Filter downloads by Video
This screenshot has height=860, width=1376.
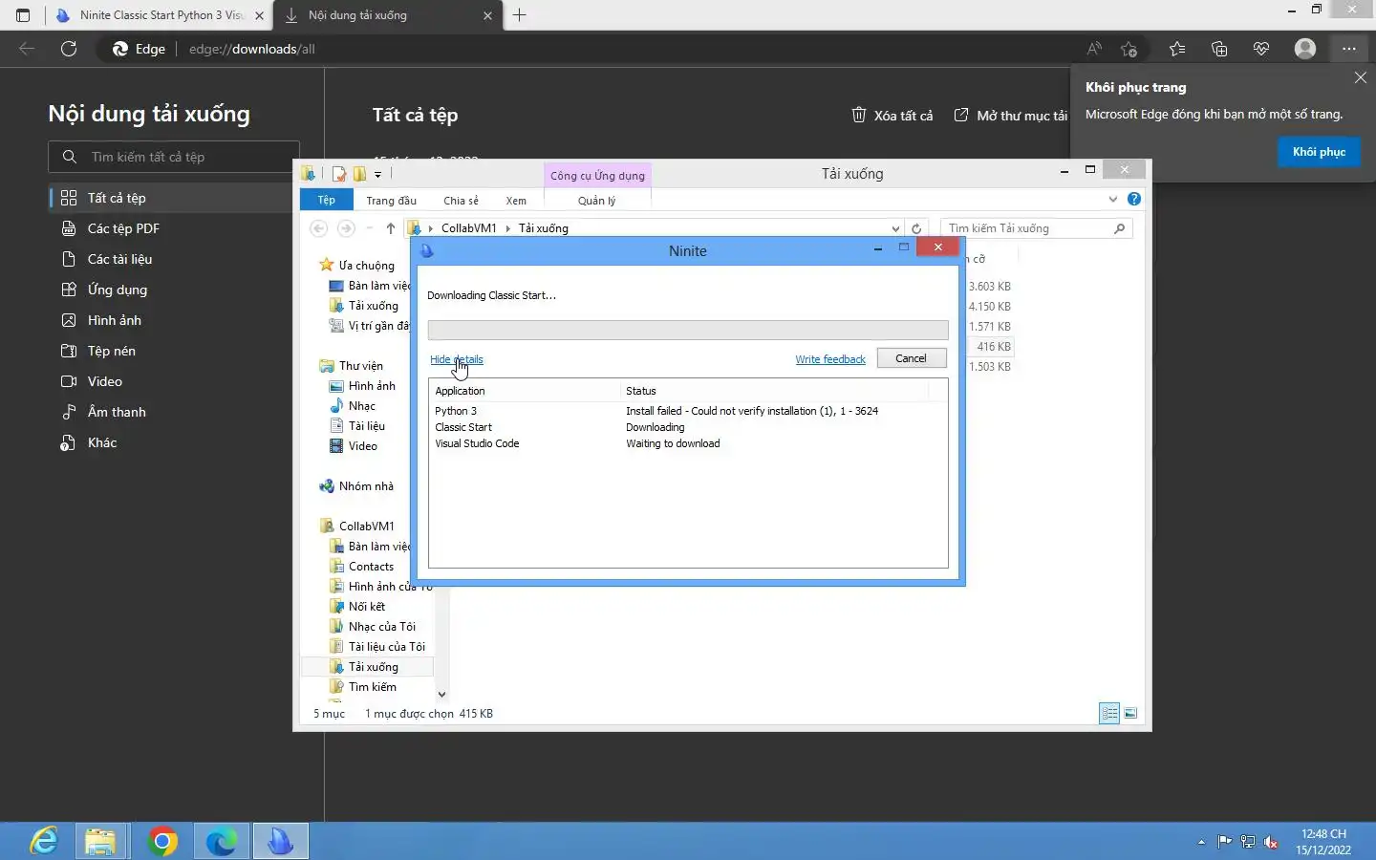[174, 381]
